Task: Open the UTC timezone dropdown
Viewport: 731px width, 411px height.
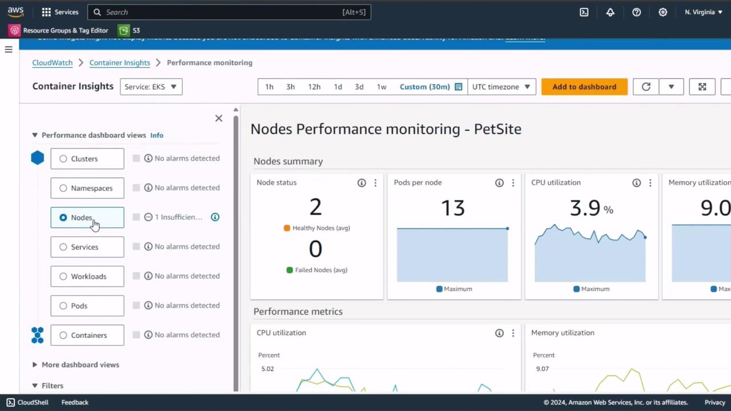Action: (501, 87)
